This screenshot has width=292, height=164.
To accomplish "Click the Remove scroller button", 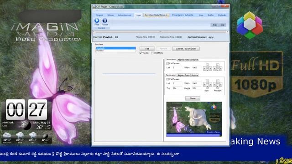I will coord(163,49).
